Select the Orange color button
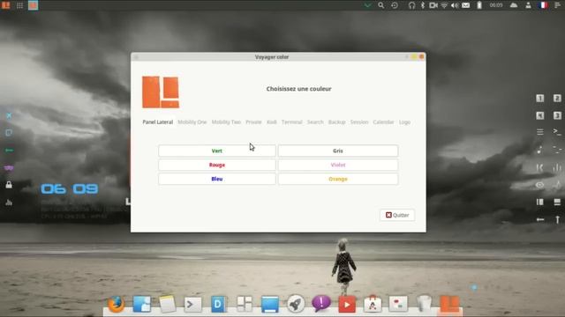Viewport: 565px width, 317px height. coord(338,179)
